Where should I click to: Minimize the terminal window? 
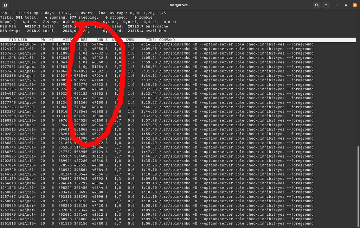(x=336, y=5)
